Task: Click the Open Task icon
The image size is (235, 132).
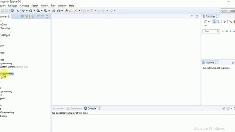Action: 71,11
